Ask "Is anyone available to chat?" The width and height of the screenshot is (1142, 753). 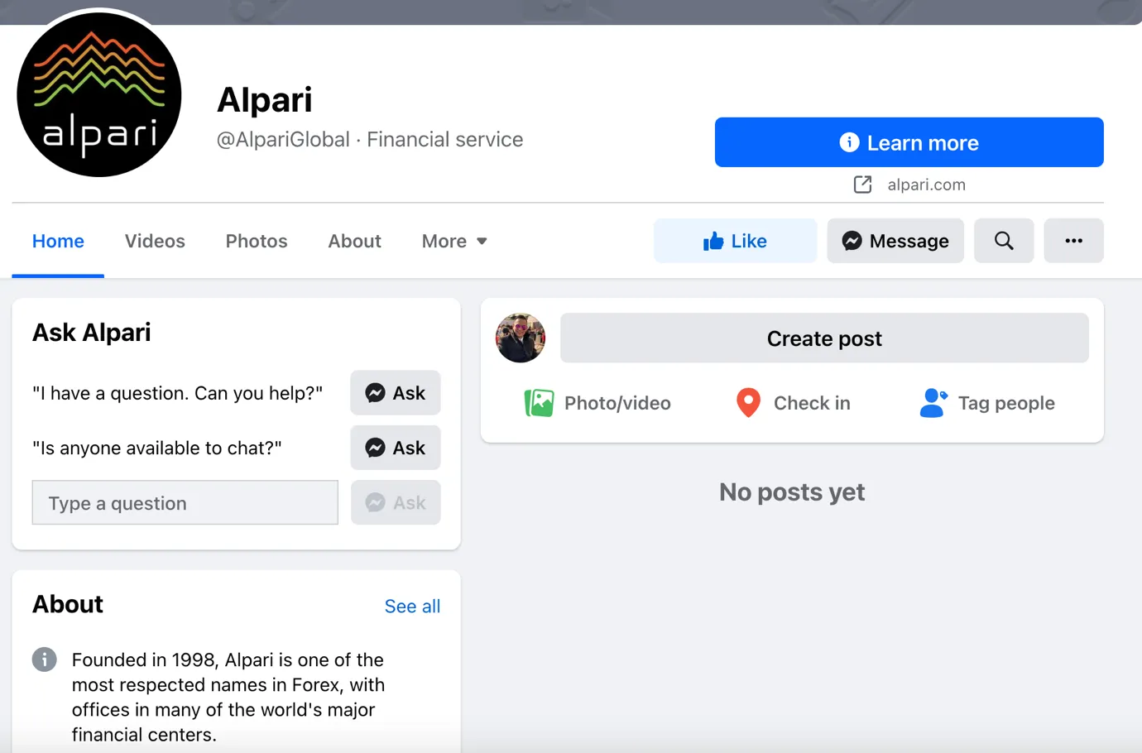396,448
